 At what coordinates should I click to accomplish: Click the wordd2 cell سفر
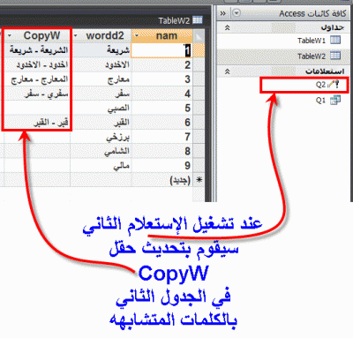click(101, 94)
